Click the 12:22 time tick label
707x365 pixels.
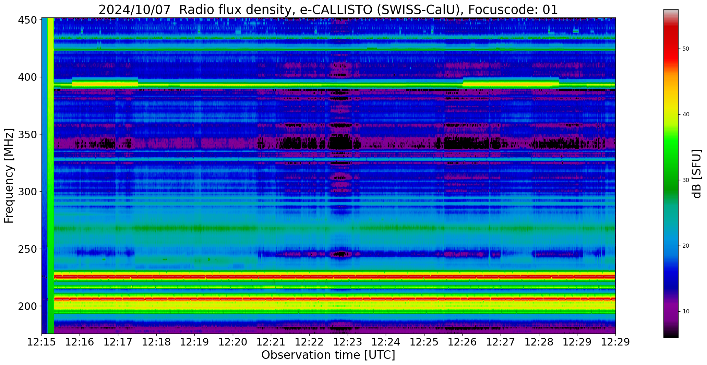pyautogui.click(x=309, y=342)
